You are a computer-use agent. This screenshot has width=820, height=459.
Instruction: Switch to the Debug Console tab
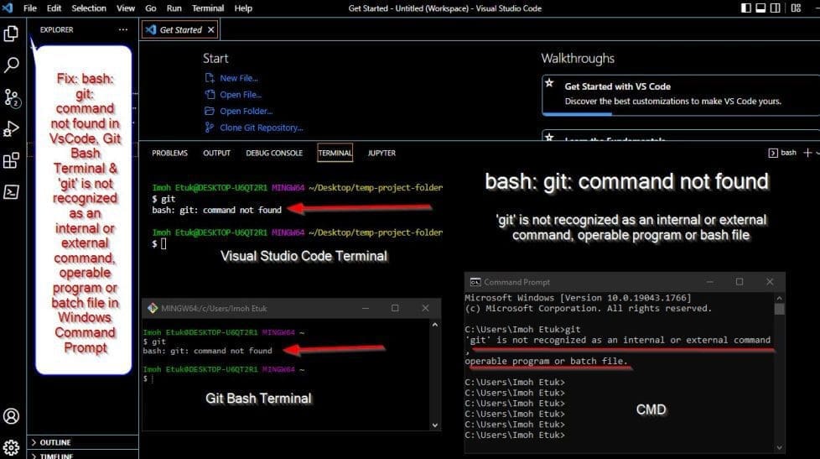[x=274, y=153]
